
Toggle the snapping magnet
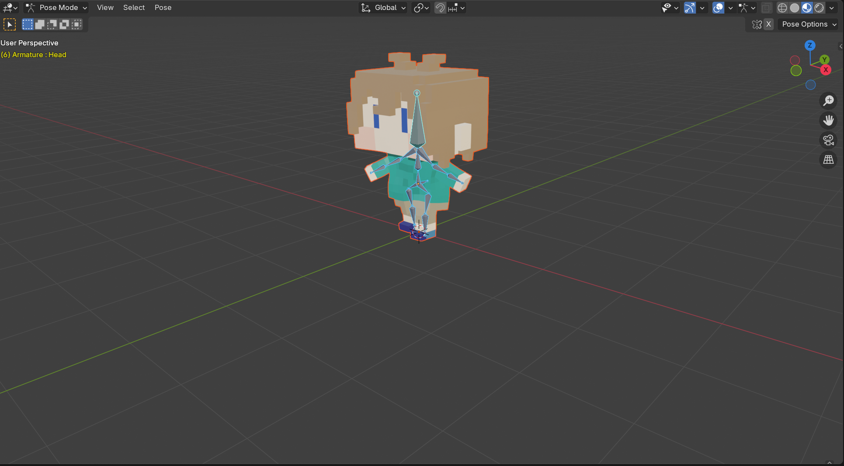(x=440, y=7)
